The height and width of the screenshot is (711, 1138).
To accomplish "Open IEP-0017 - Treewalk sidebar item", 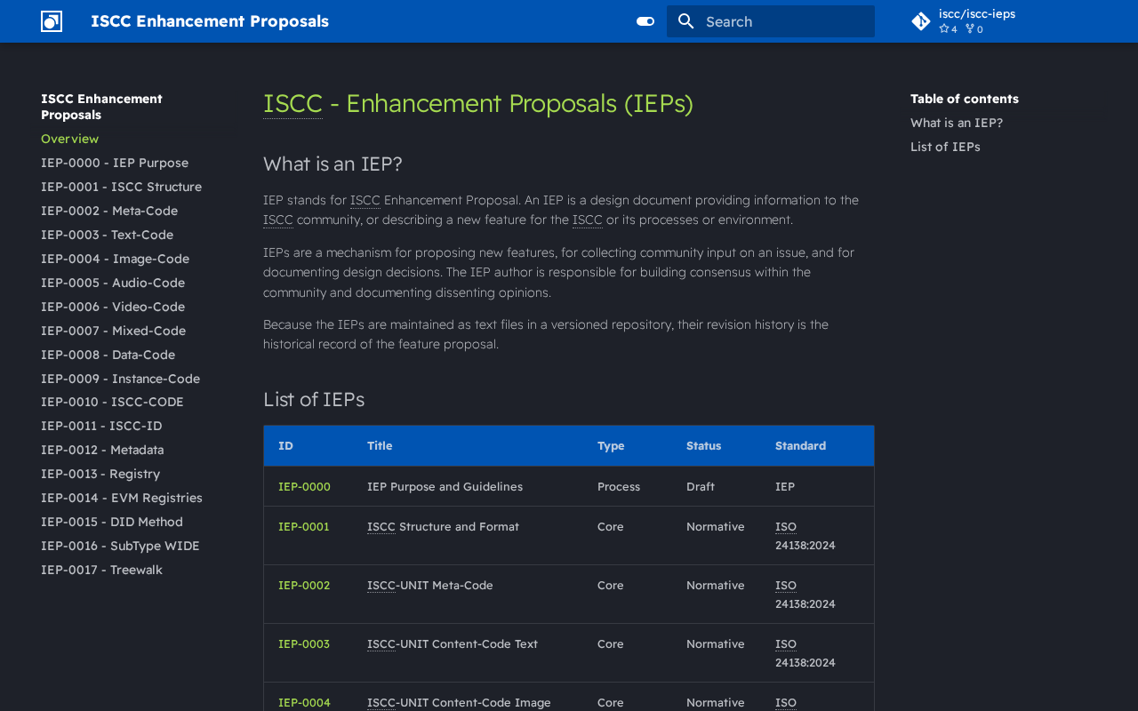I will tap(101, 570).
